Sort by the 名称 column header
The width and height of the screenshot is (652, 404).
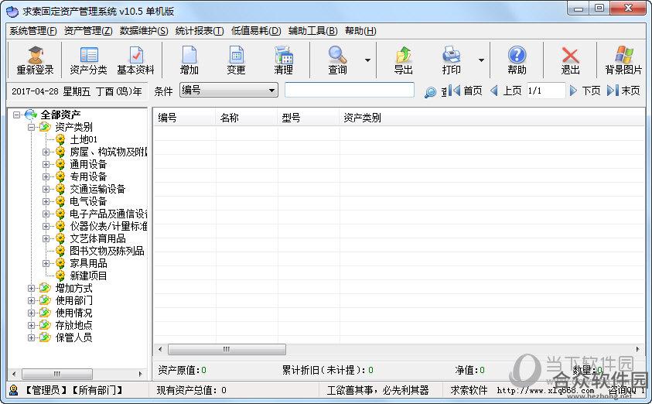[x=247, y=118]
